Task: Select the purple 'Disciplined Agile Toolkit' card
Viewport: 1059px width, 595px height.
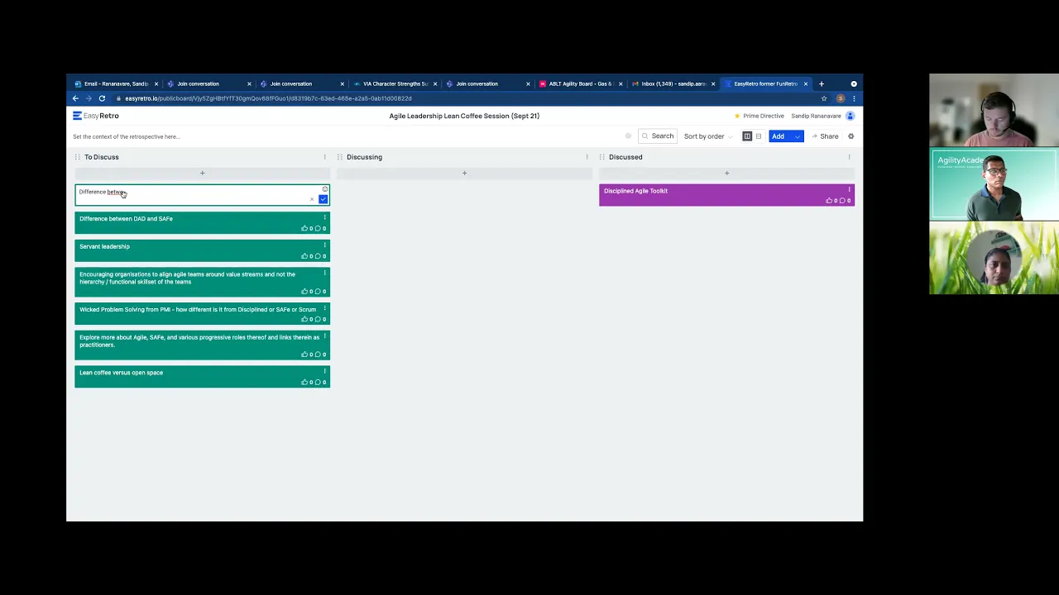Action: 726,195
